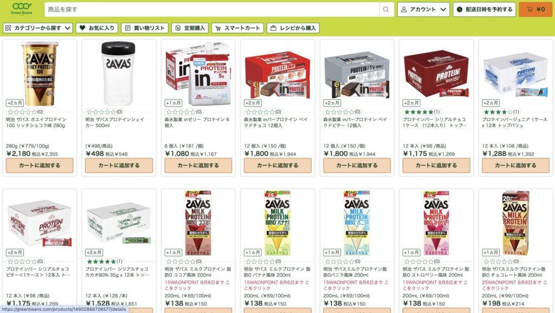Open 定期購入 subscription purchase
555x313 pixels.
(190, 28)
